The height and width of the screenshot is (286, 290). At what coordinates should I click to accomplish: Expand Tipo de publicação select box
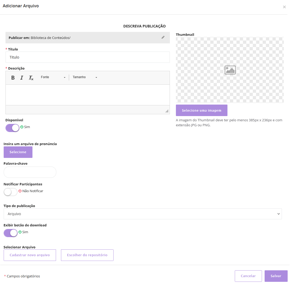pyautogui.click(x=143, y=214)
